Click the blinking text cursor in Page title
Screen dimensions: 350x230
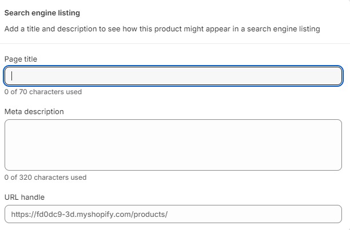click(x=13, y=76)
